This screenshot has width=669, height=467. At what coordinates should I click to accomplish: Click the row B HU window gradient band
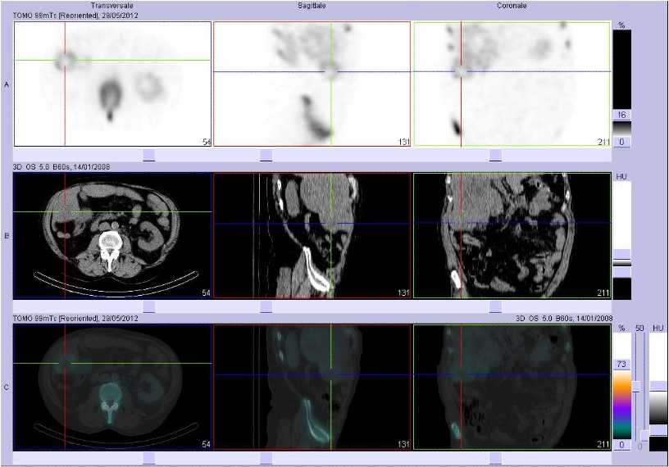point(621,263)
